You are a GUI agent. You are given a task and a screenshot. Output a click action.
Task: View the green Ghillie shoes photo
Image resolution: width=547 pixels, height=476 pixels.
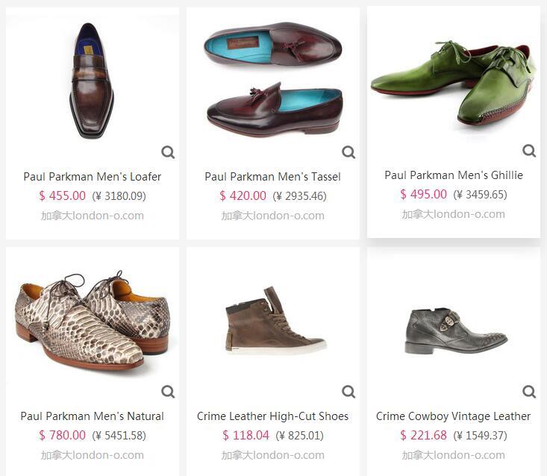tap(454, 82)
